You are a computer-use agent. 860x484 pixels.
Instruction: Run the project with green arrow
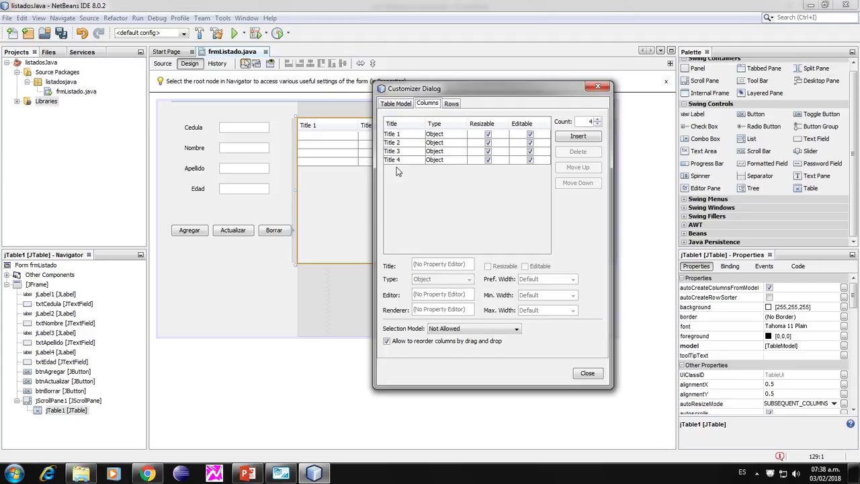(x=234, y=33)
